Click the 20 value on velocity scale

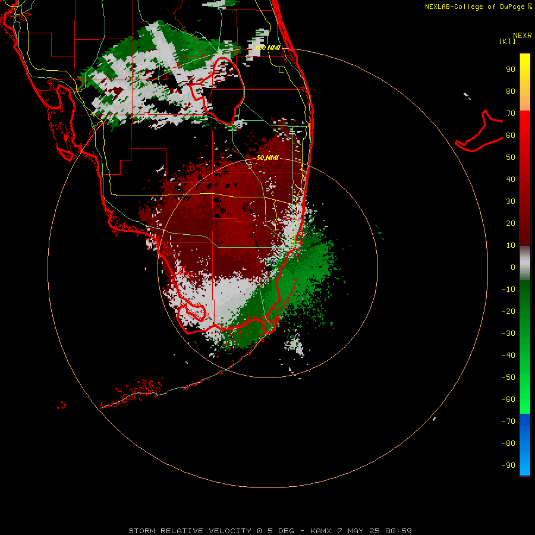tap(511, 223)
